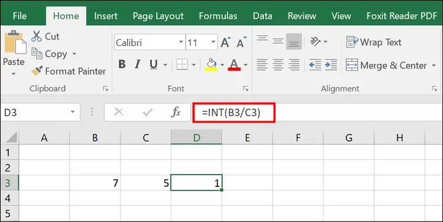Decrease font size with small A icon
The height and width of the screenshot is (222, 443).
241,42
